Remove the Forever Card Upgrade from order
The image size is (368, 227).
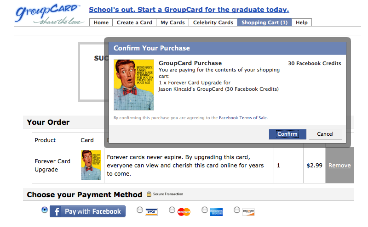pyautogui.click(x=339, y=166)
